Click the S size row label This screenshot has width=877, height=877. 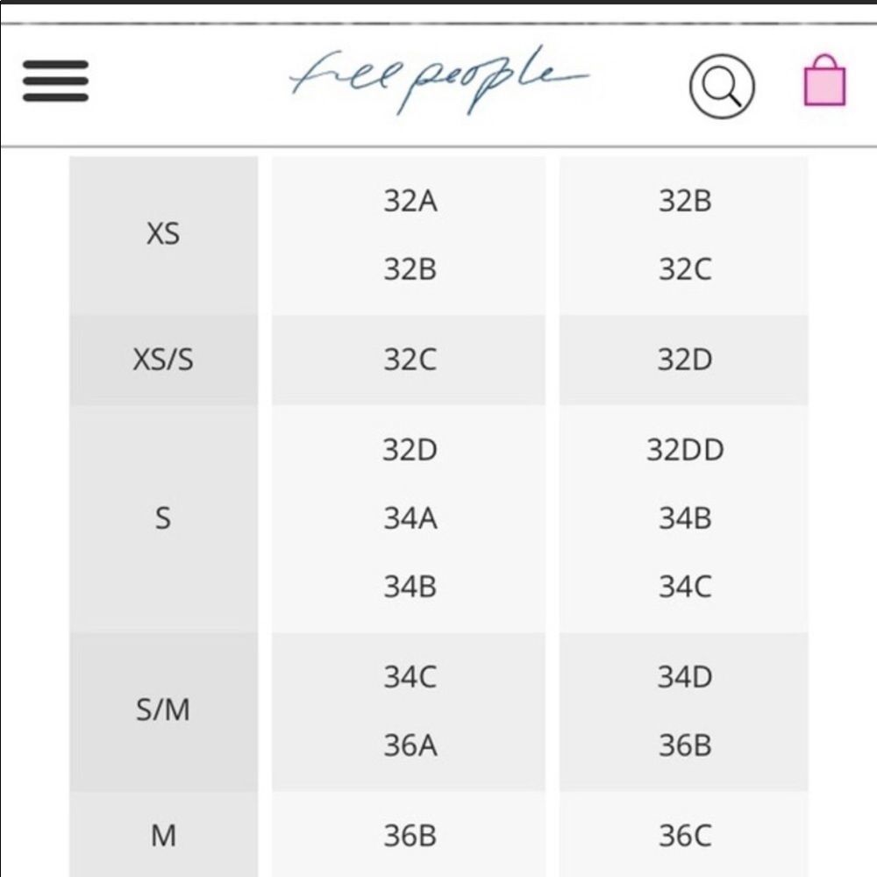pyautogui.click(x=163, y=518)
